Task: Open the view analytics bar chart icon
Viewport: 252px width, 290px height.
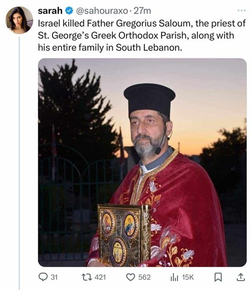Action: [x=174, y=277]
